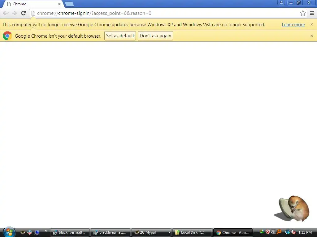
Task: Expand the Mypal taskbar group dropdown arrow
Action: [x=169, y=233]
